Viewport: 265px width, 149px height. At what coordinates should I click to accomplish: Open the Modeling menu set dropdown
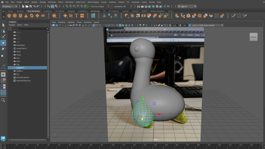[x=10, y=6]
